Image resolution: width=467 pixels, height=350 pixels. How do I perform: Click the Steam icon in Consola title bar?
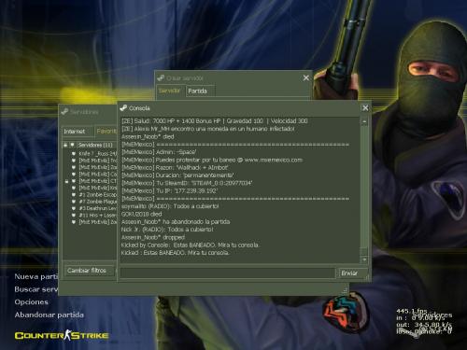coord(123,108)
